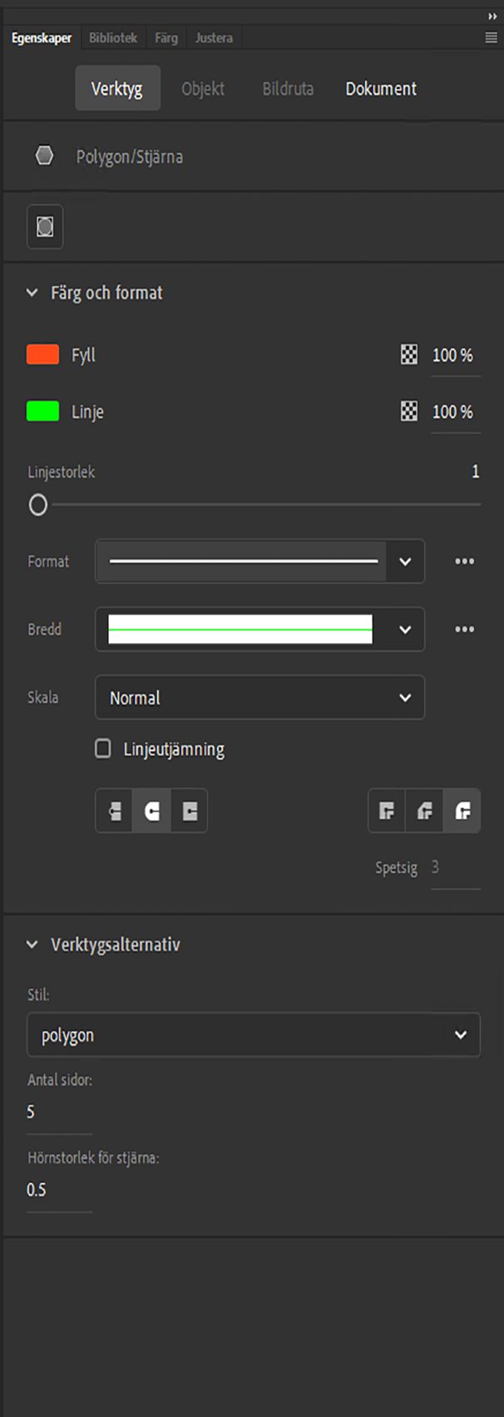Select the rounded line cap option

click(x=151, y=811)
